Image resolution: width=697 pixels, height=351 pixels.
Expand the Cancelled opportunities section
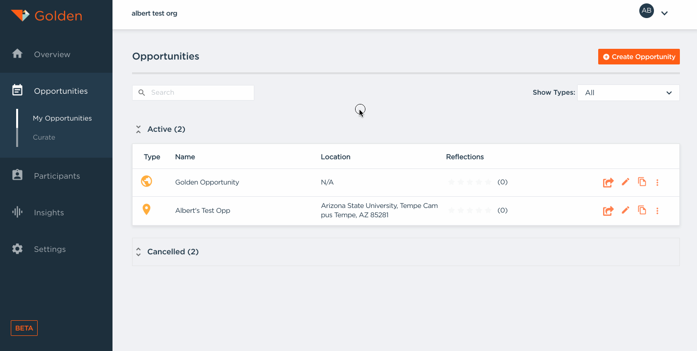coord(138,252)
